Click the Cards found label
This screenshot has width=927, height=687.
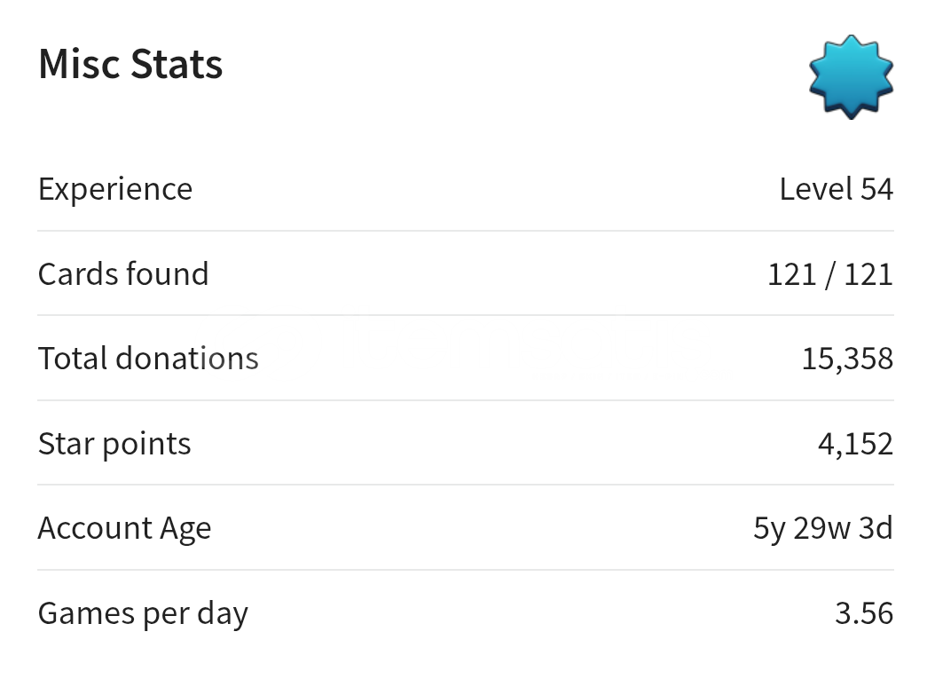click(x=123, y=273)
